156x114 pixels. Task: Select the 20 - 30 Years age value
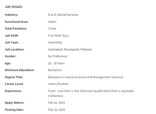pos(56,63)
